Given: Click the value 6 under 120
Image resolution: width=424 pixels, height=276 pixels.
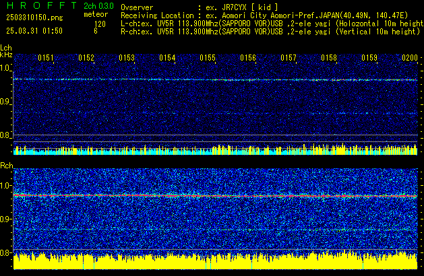Looking at the screenshot, I should tap(96, 31).
